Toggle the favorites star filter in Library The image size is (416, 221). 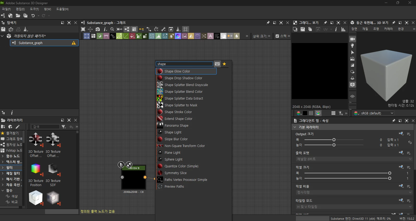coord(71,127)
